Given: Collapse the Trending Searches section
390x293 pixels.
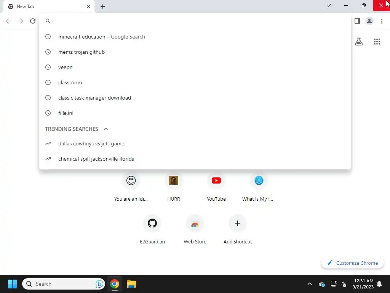Looking at the screenshot, I should pyautogui.click(x=106, y=129).
